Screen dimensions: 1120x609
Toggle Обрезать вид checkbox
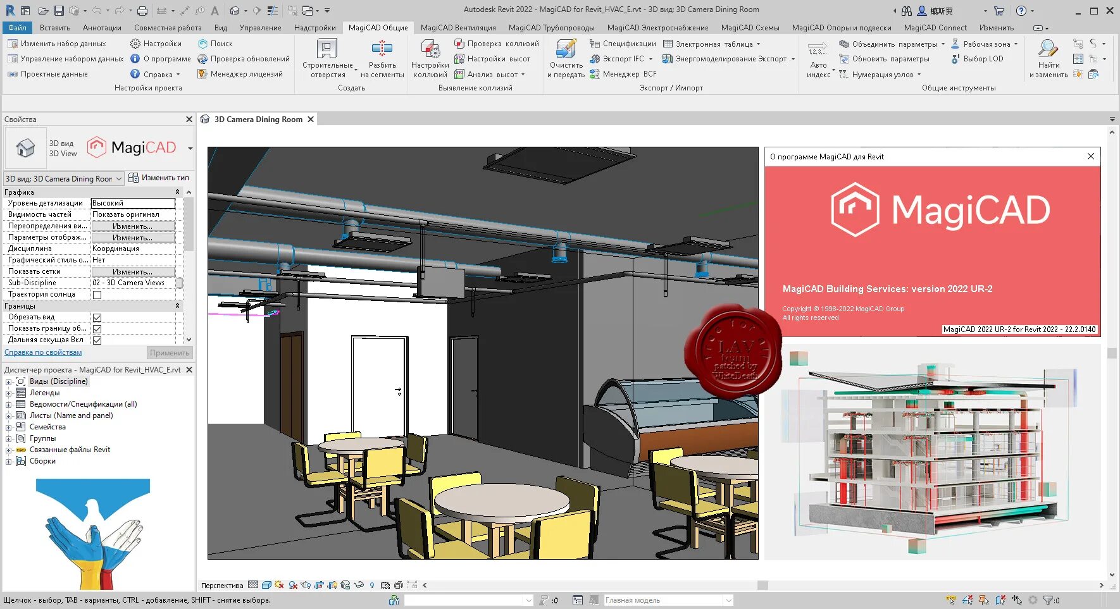point(97,317)
